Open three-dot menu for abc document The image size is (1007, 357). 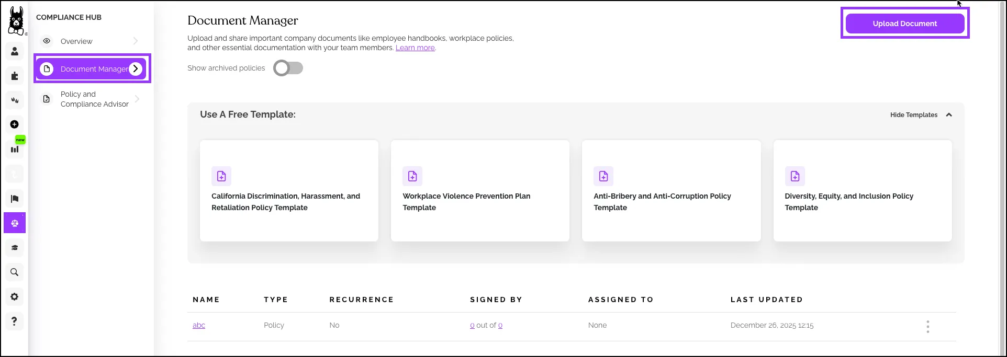click(x=927, y=327)
